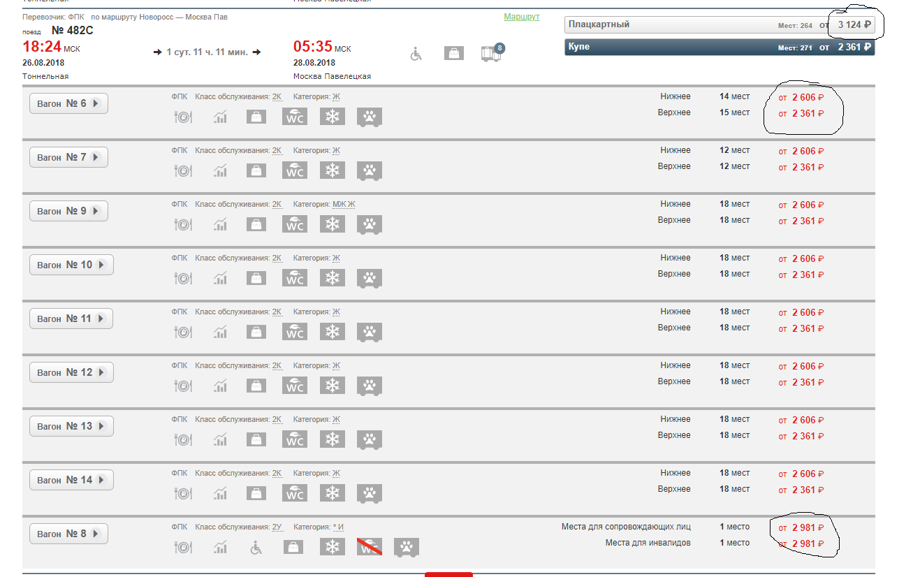Click the air conditioning snowflake icon for Вагон № 7
920x577 pixels.
point(333,170)
